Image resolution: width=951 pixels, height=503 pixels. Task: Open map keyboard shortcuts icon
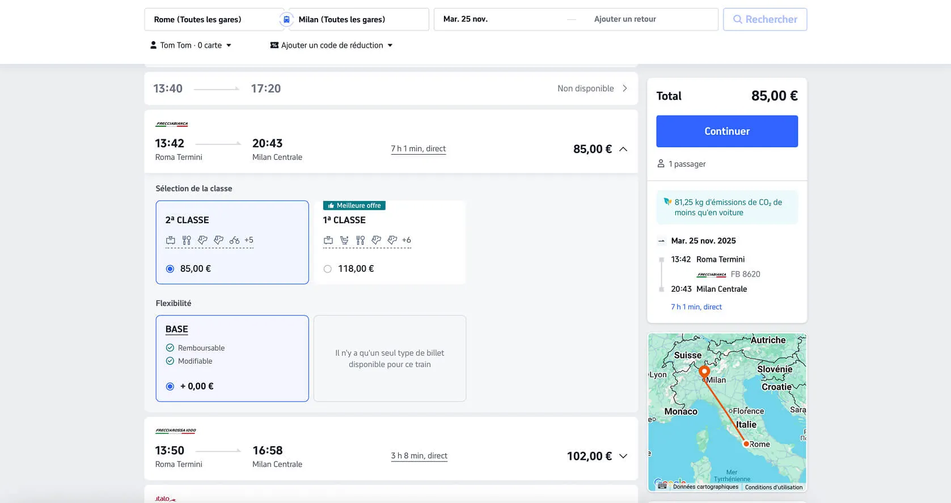pos(662,486)
